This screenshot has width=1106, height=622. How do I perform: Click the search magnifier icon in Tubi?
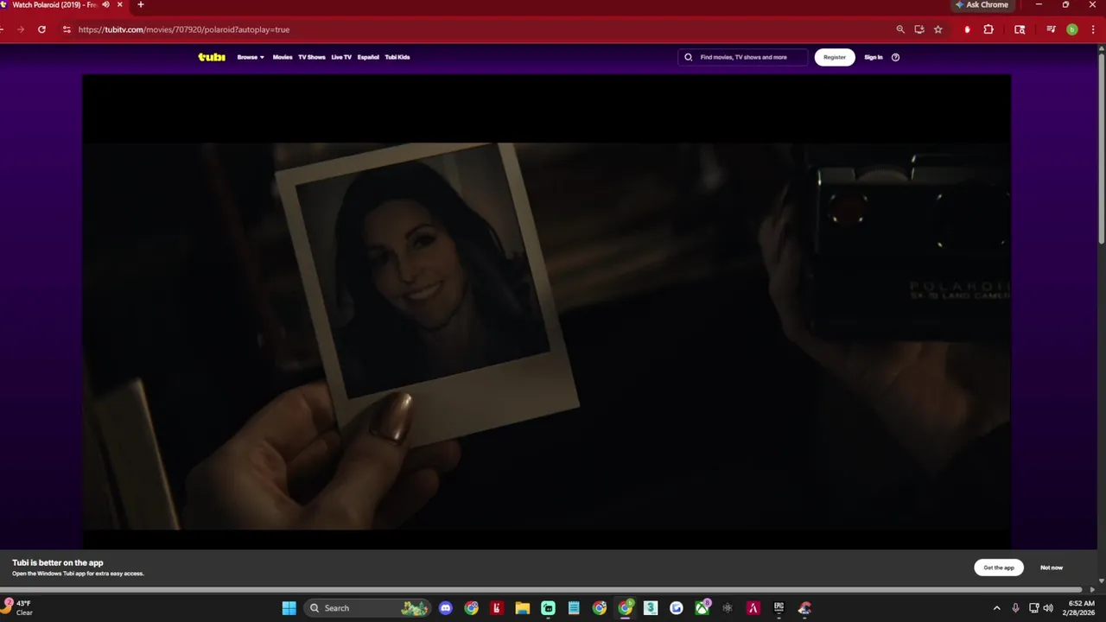click(689, 57)
